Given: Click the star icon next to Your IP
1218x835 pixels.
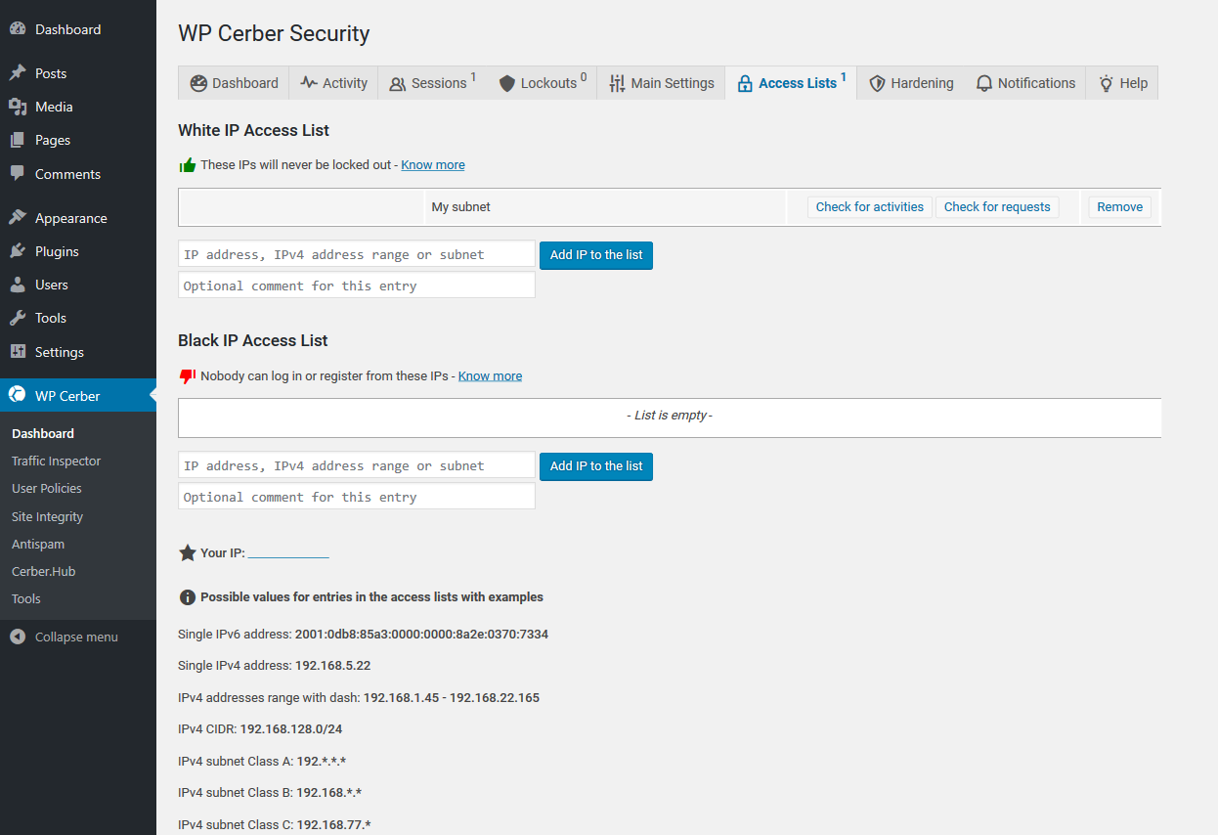Looking at the screenshot, I should (x=188, y=552).
